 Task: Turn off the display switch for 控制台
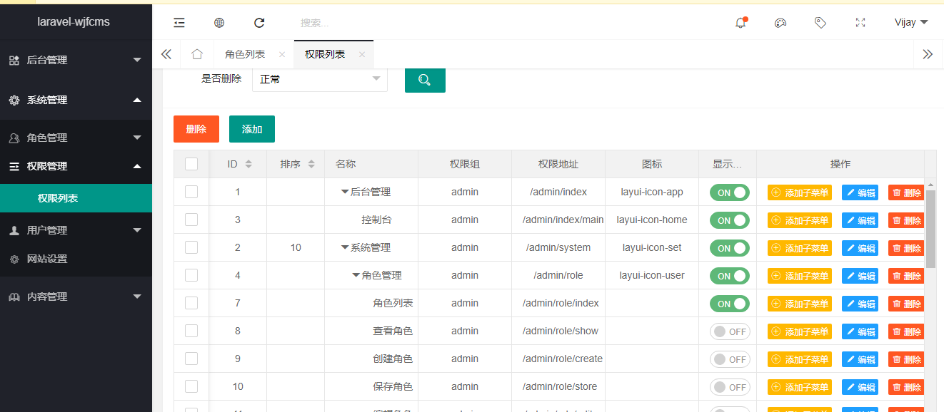point(729,220)
